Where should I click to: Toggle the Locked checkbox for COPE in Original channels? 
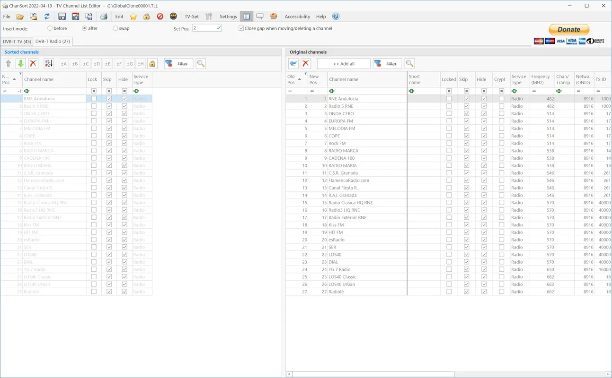coord(449,136)
